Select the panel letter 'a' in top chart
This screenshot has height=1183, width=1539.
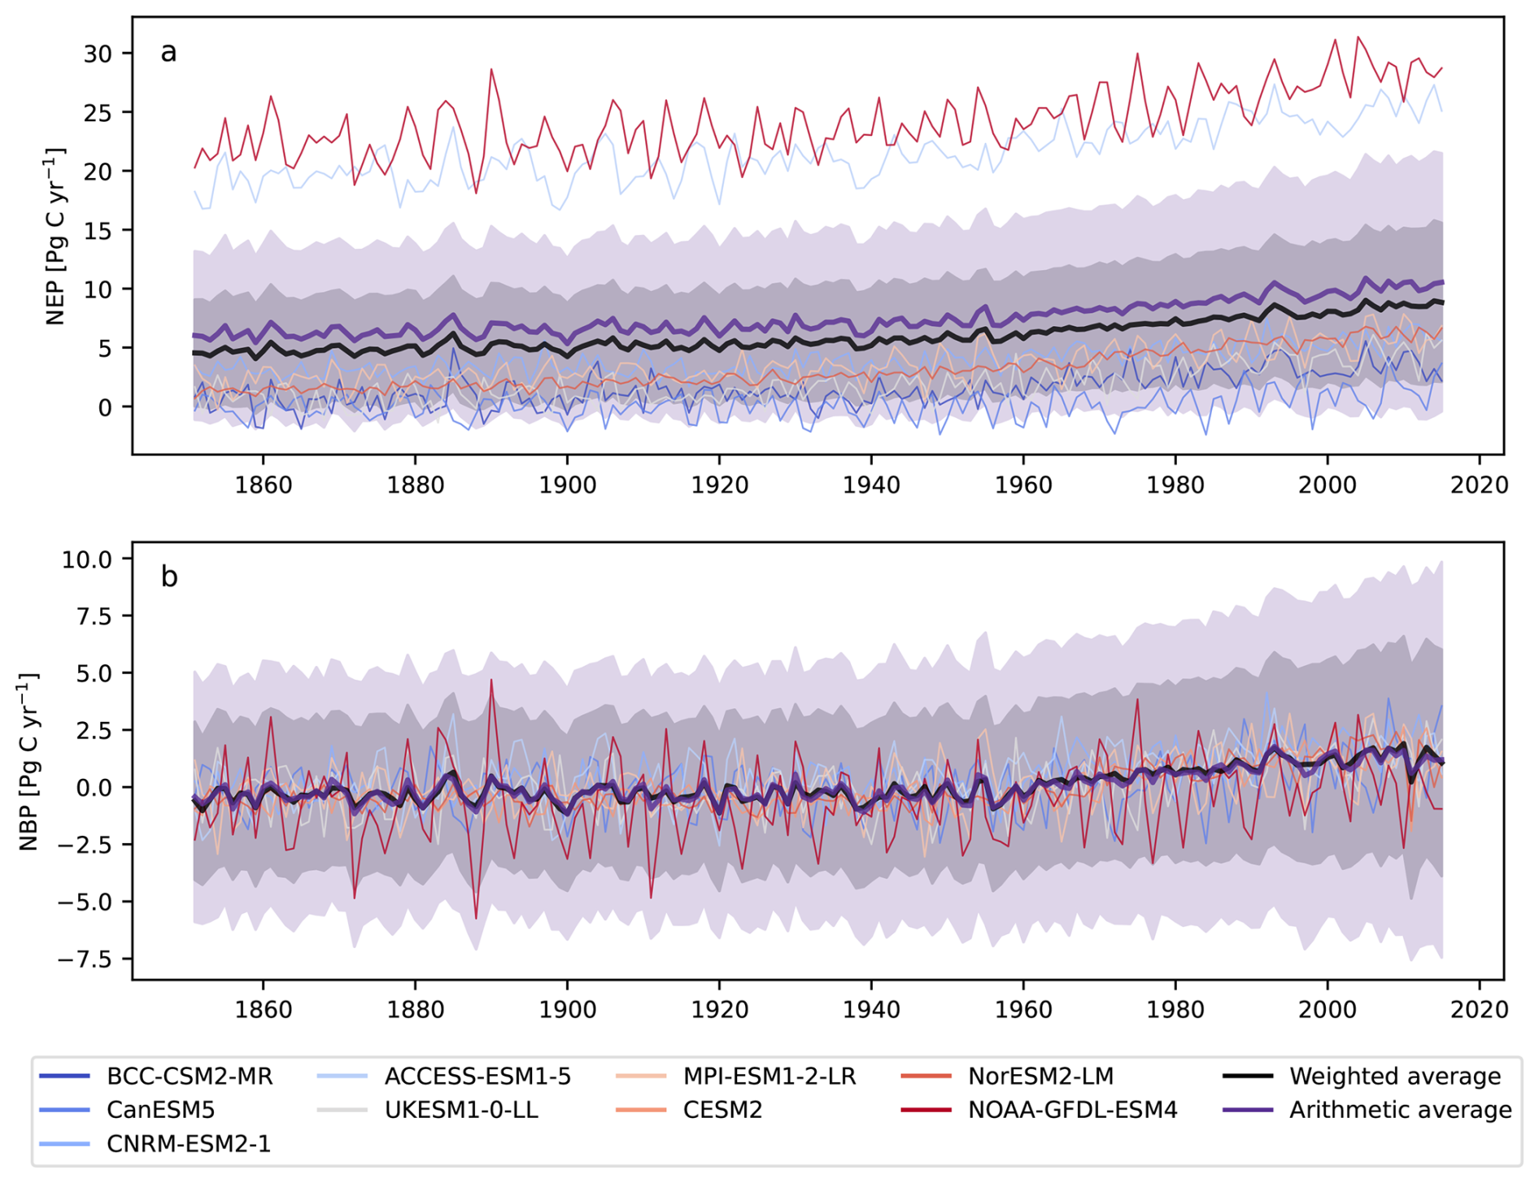tap(168, 52)
